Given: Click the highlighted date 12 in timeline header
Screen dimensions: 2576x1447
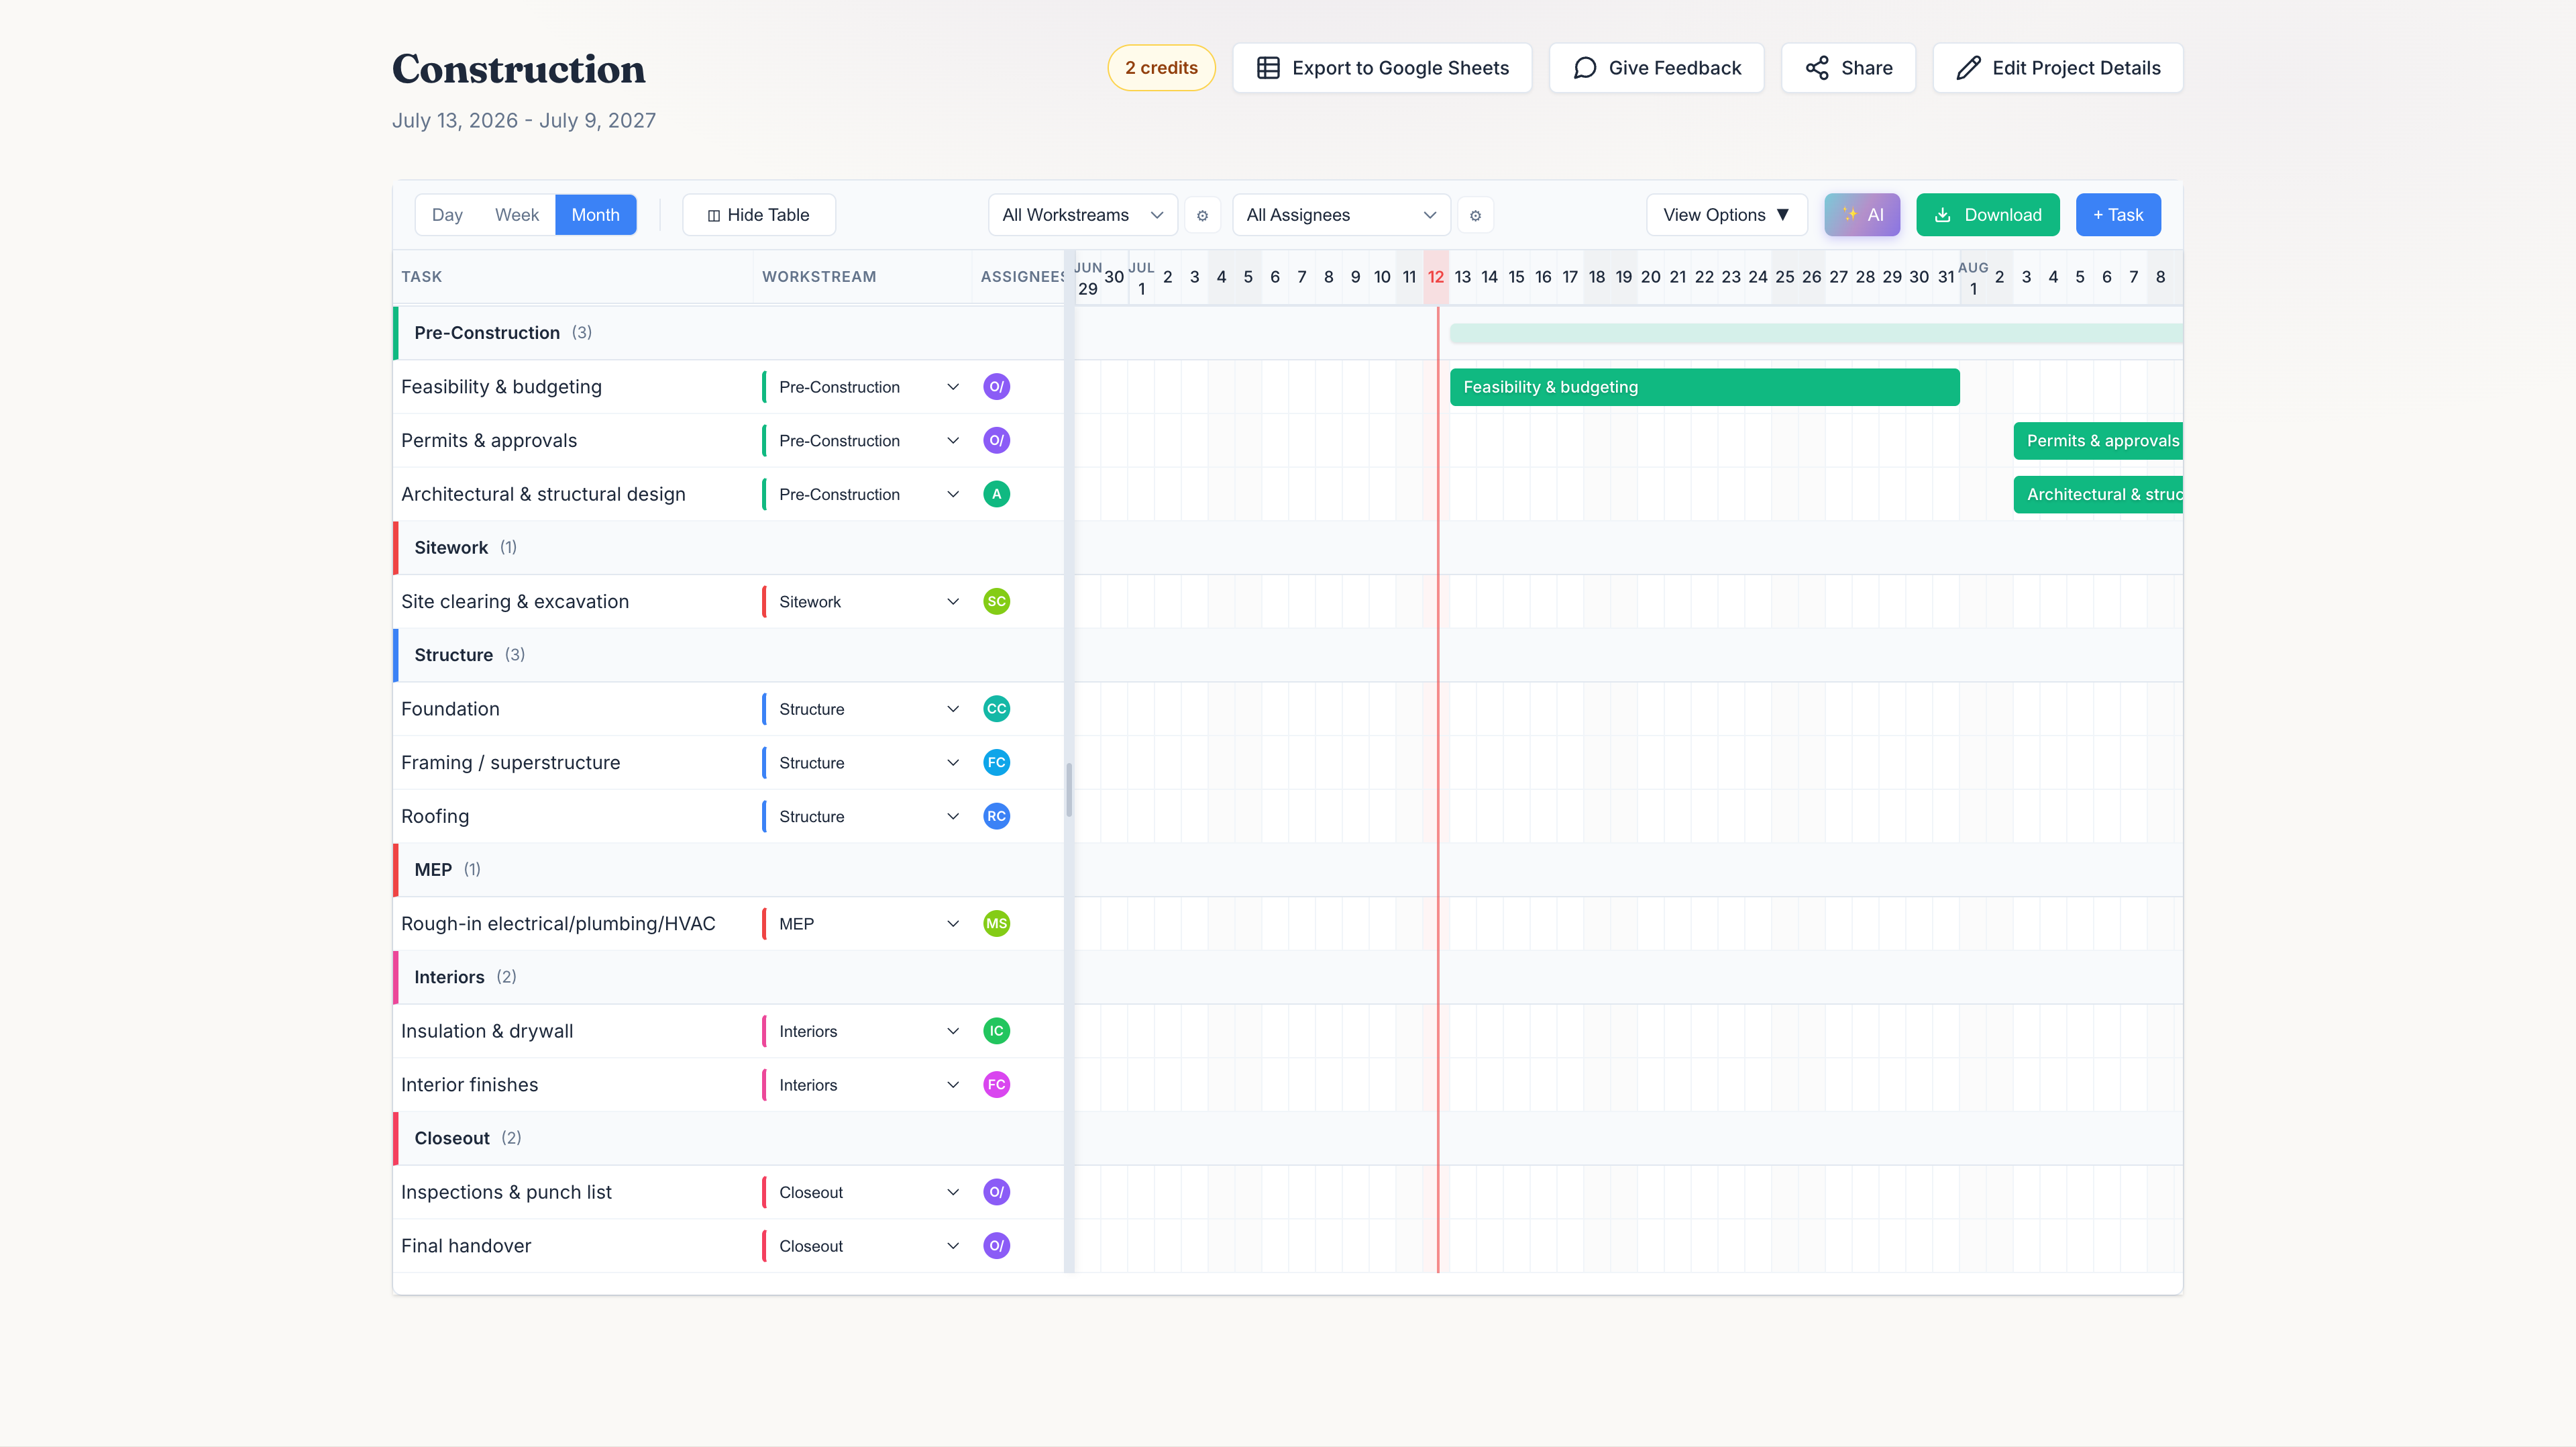Looking at the screenshot, I should click(x=1436, y=277).
